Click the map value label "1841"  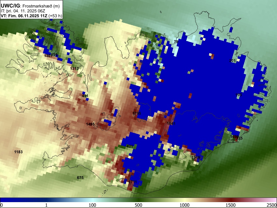(x=171, y=124)
